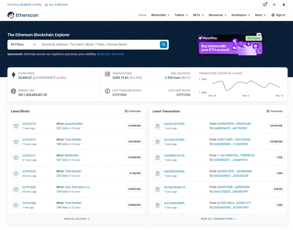
Task: Open Customize options for Latest Blocks
Action: tap(132, 111)
